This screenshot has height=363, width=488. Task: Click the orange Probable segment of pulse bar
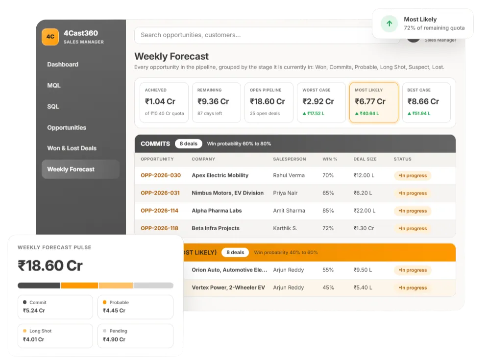pos(79,286)
